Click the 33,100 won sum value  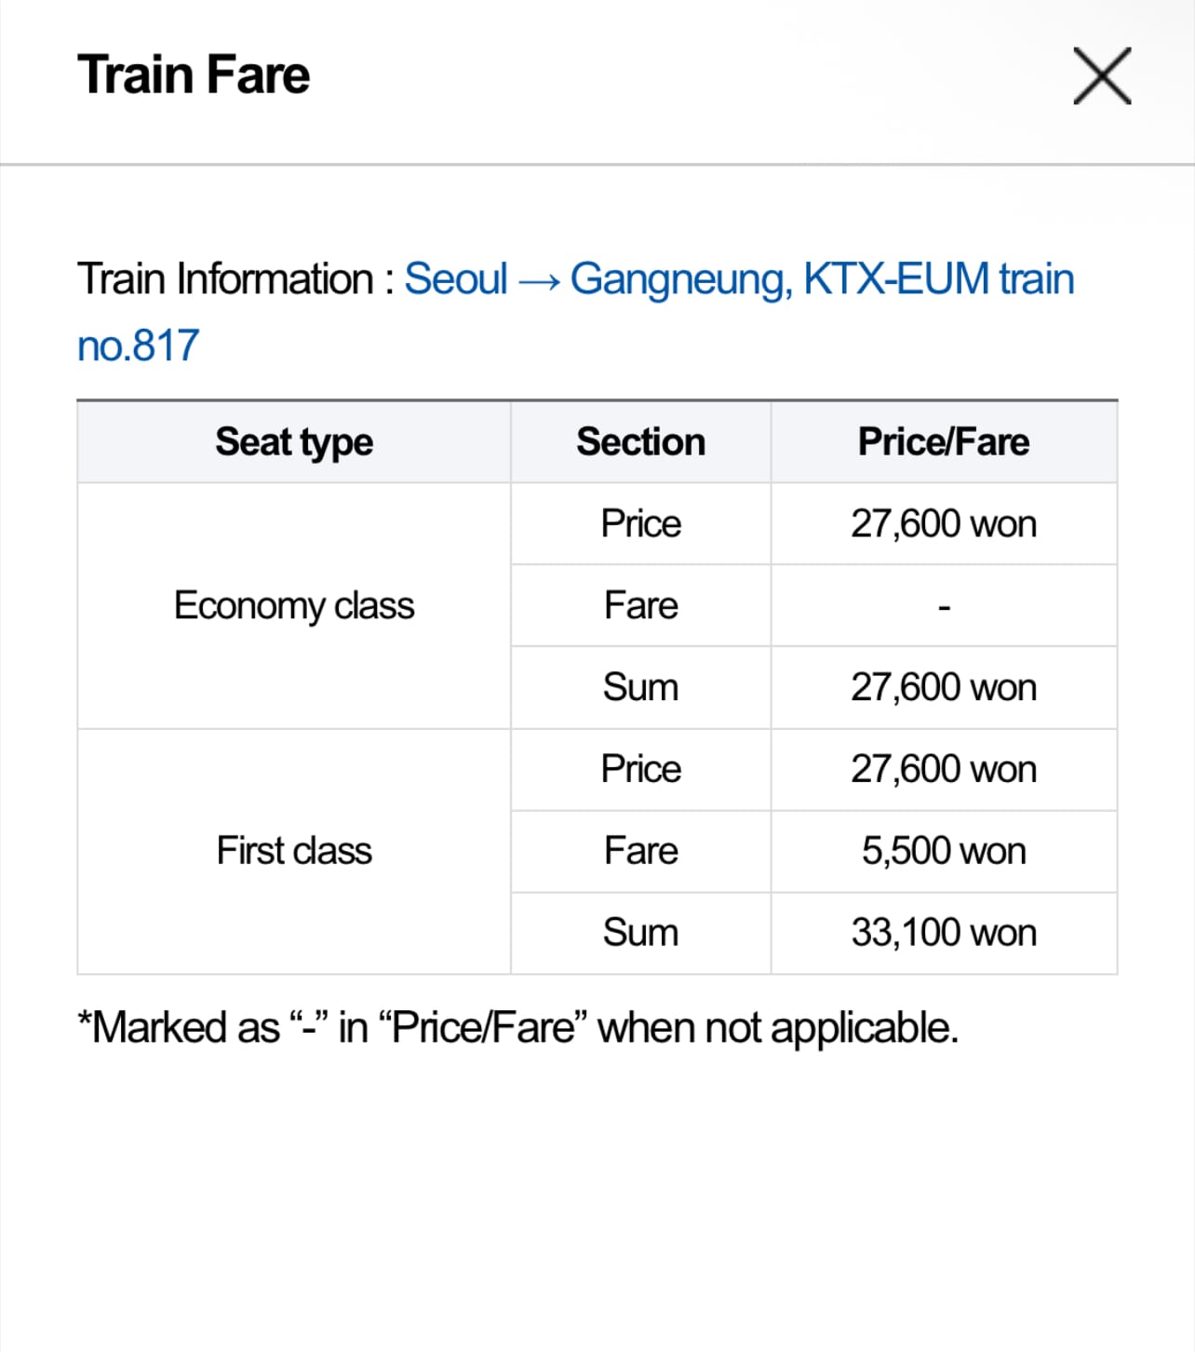pyautogui.click(x=943, y=932)
